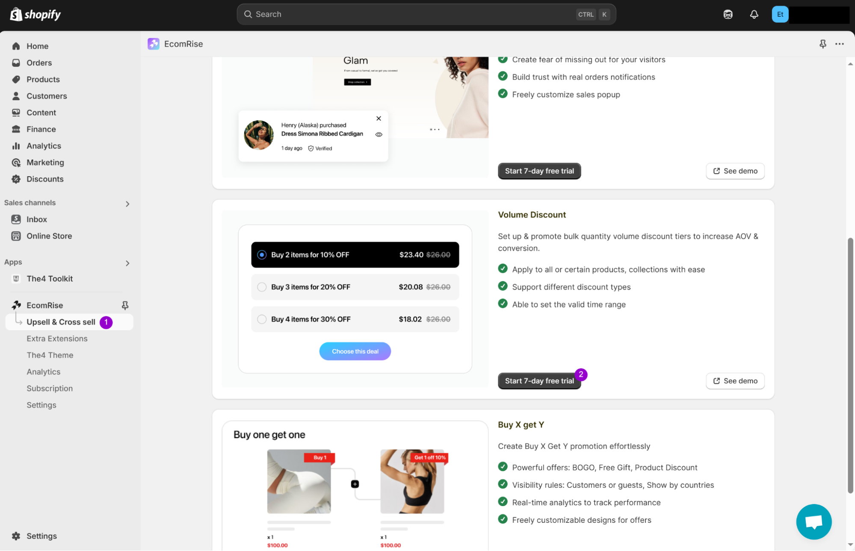
Task: Click the Products tag icon
Action: tap(16, 80)
